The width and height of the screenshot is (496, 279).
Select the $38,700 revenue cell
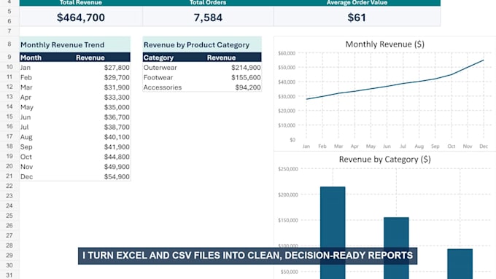click(117, 127)
